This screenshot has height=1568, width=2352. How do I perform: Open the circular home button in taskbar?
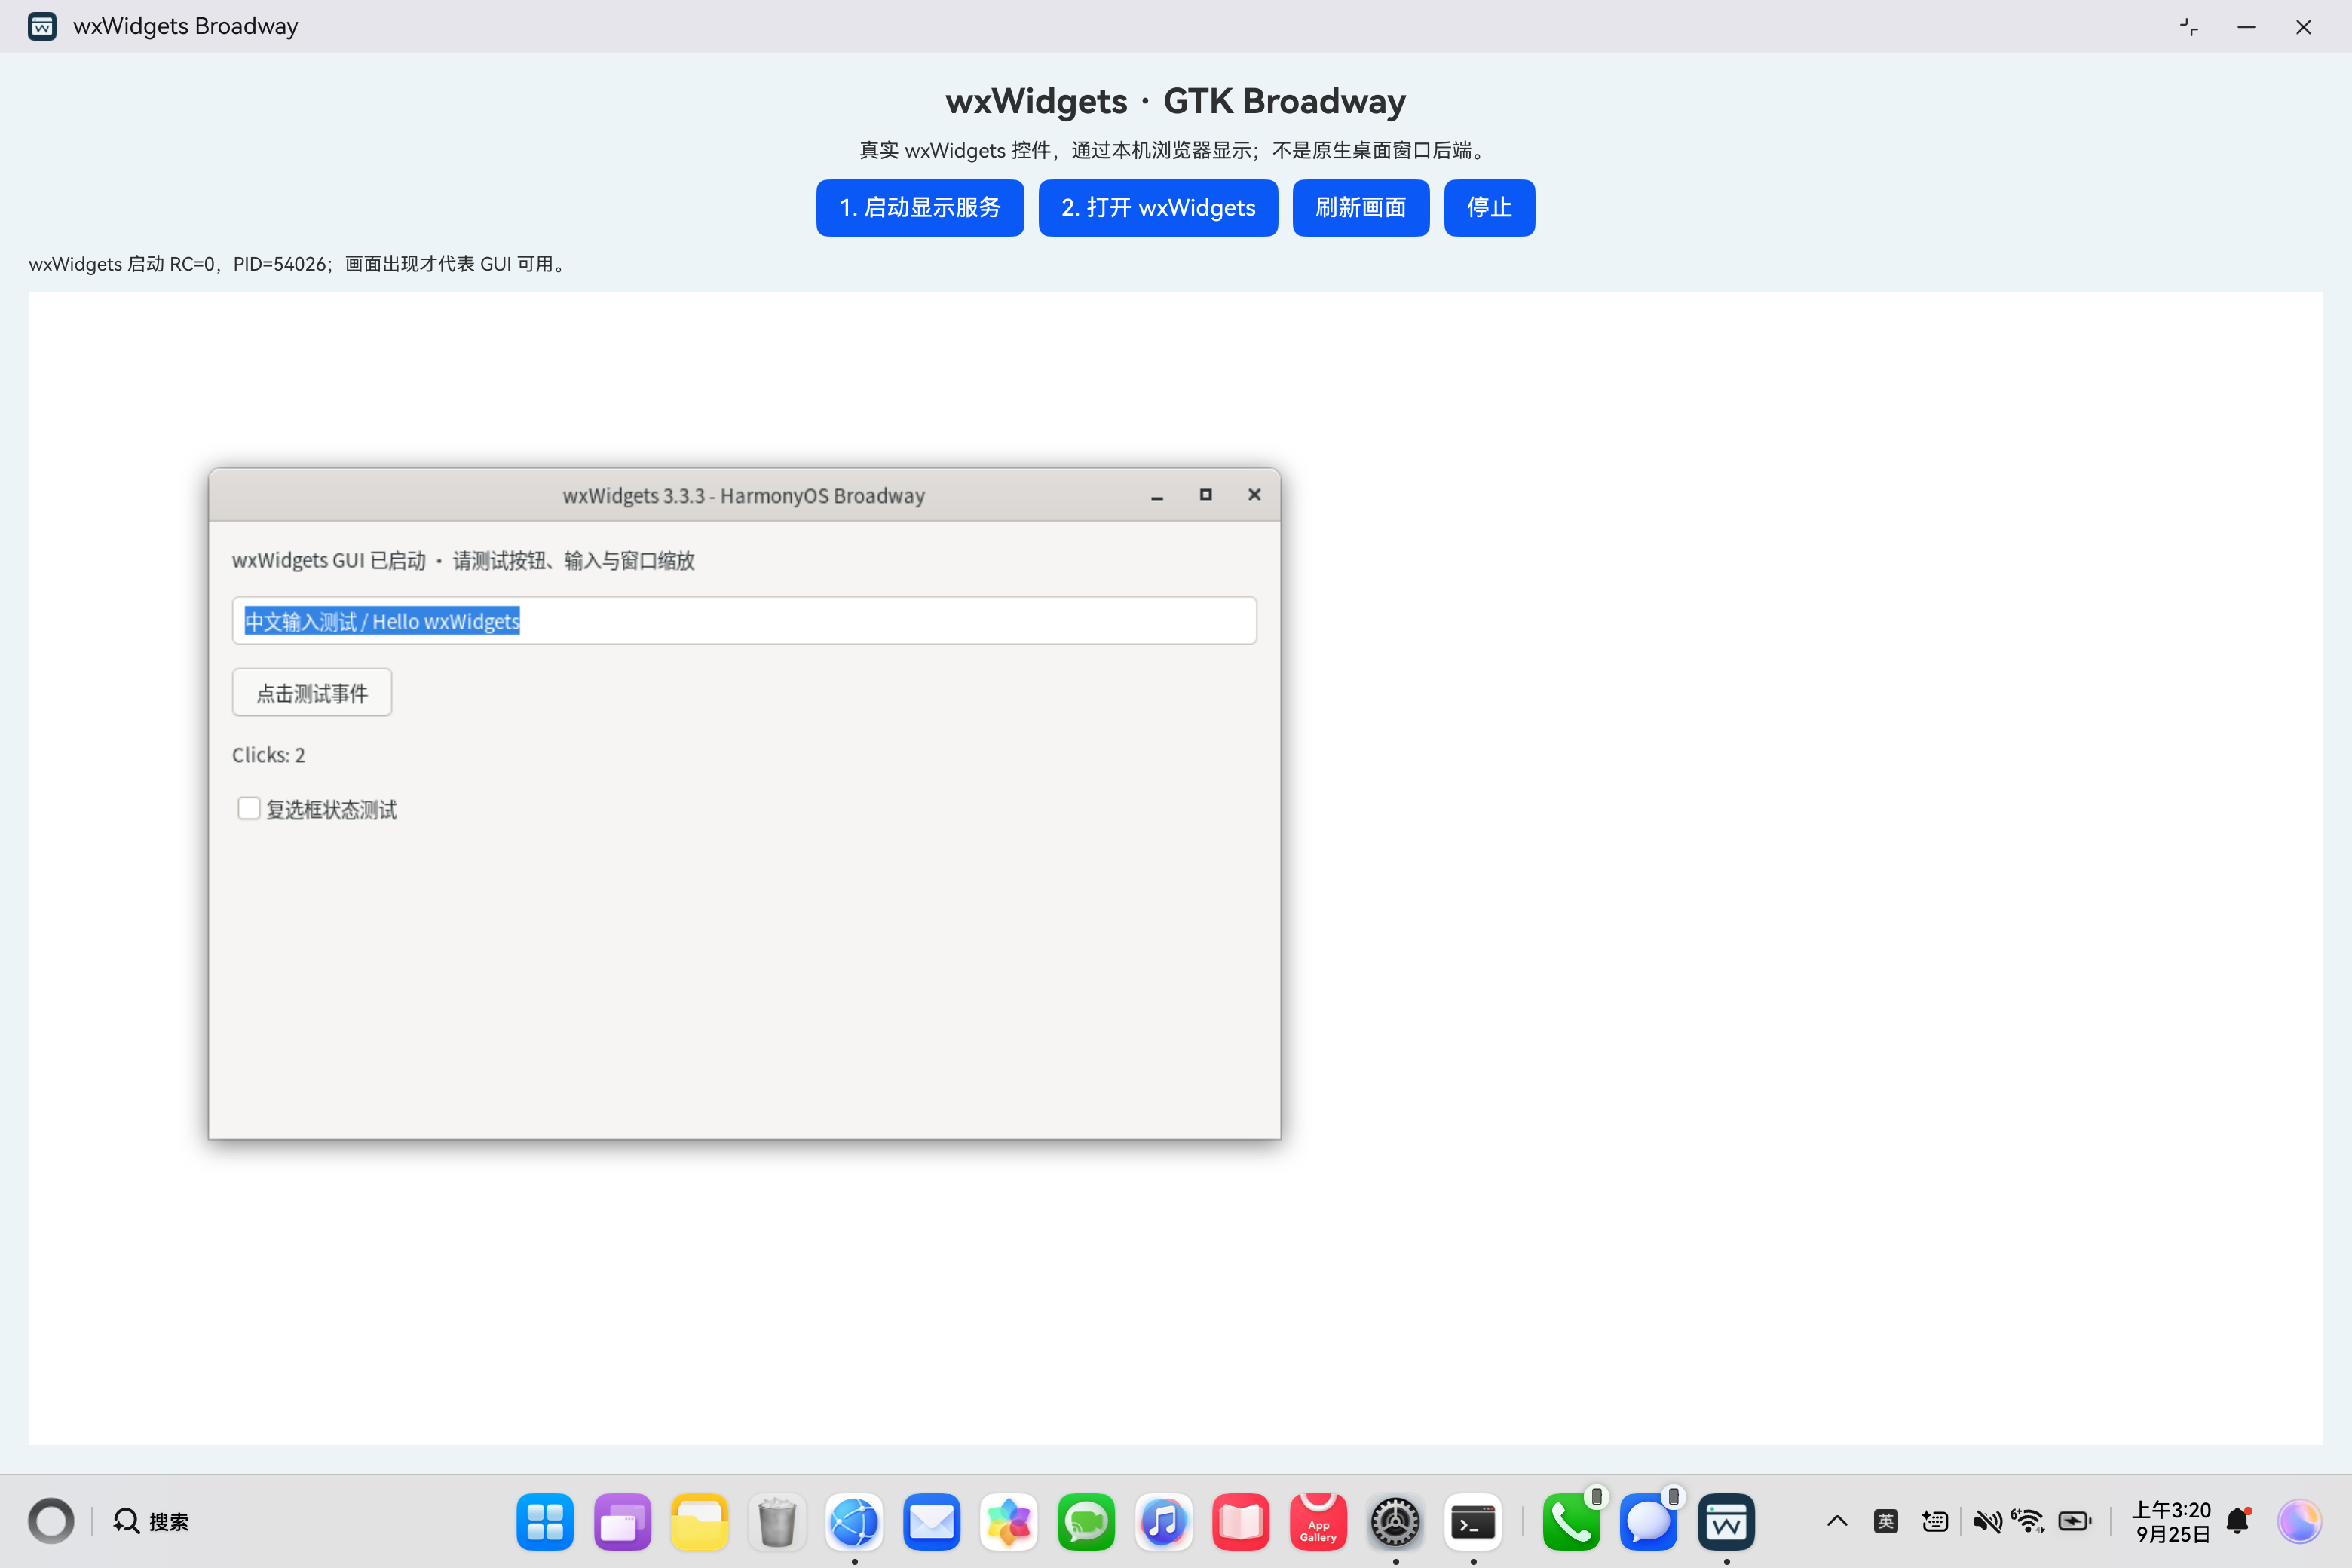click(x=51, y=1521)
